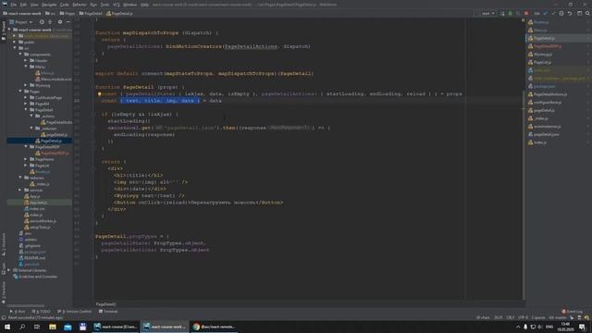Click the red Stop icon in toolbar
Viewport: 592px width, 333px height.
click(x=526, y=13)
